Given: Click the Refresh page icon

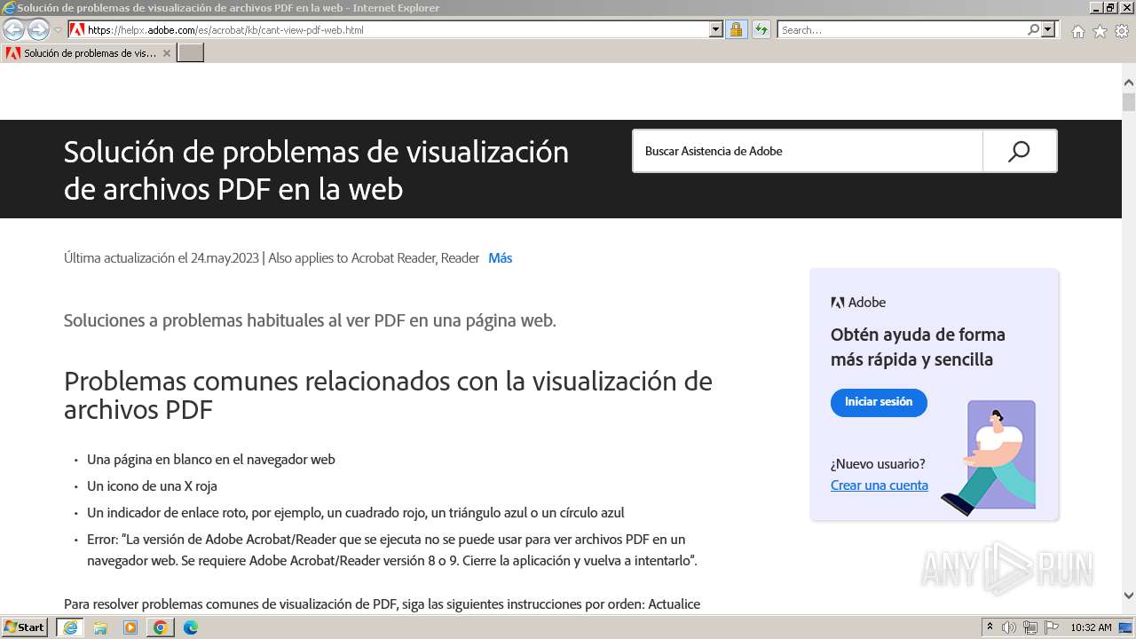Looking at the screenshot, I should pos(761,29).
